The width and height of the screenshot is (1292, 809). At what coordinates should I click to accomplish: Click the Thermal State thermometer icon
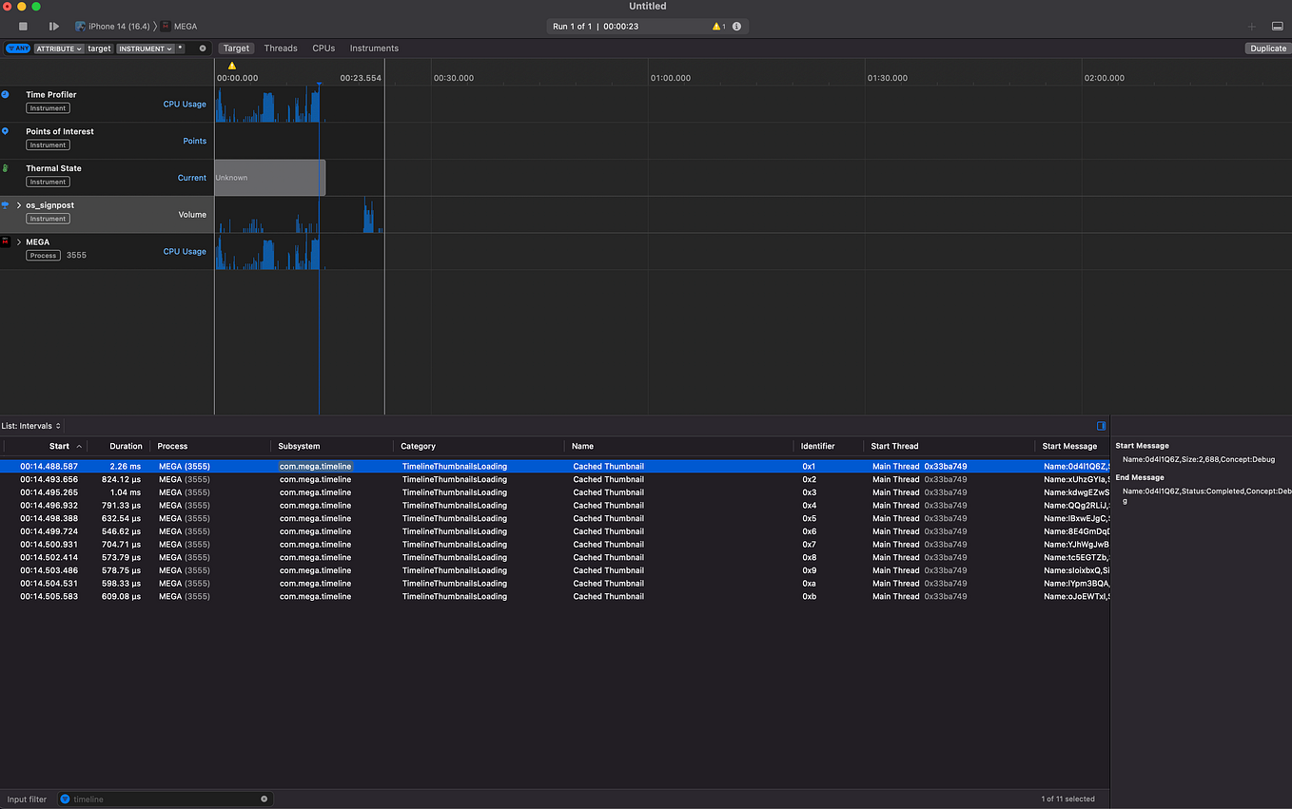click(x=7, y=168)
